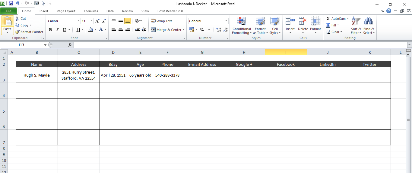This screenshot has width=412, height=173.
Task: Expand the Merge & Center dropdown arrow
Action: point(184,30)
